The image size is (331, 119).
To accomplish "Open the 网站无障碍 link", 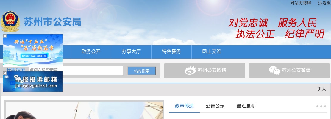I will [x=301, y=3].
